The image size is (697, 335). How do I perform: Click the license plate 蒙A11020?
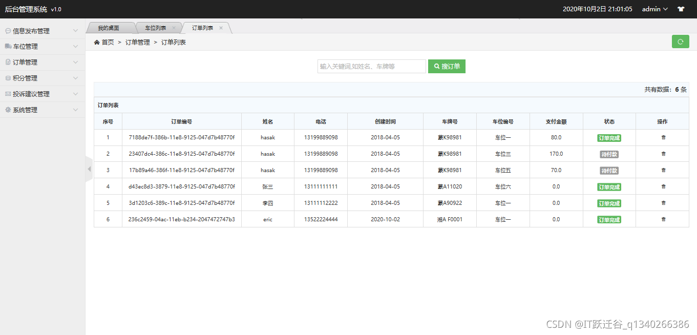click(x=450, y=186)
